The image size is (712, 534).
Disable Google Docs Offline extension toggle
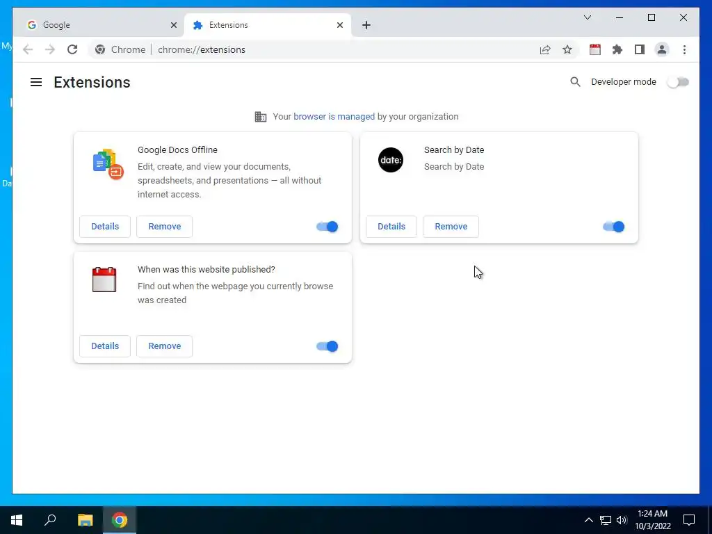327,227
